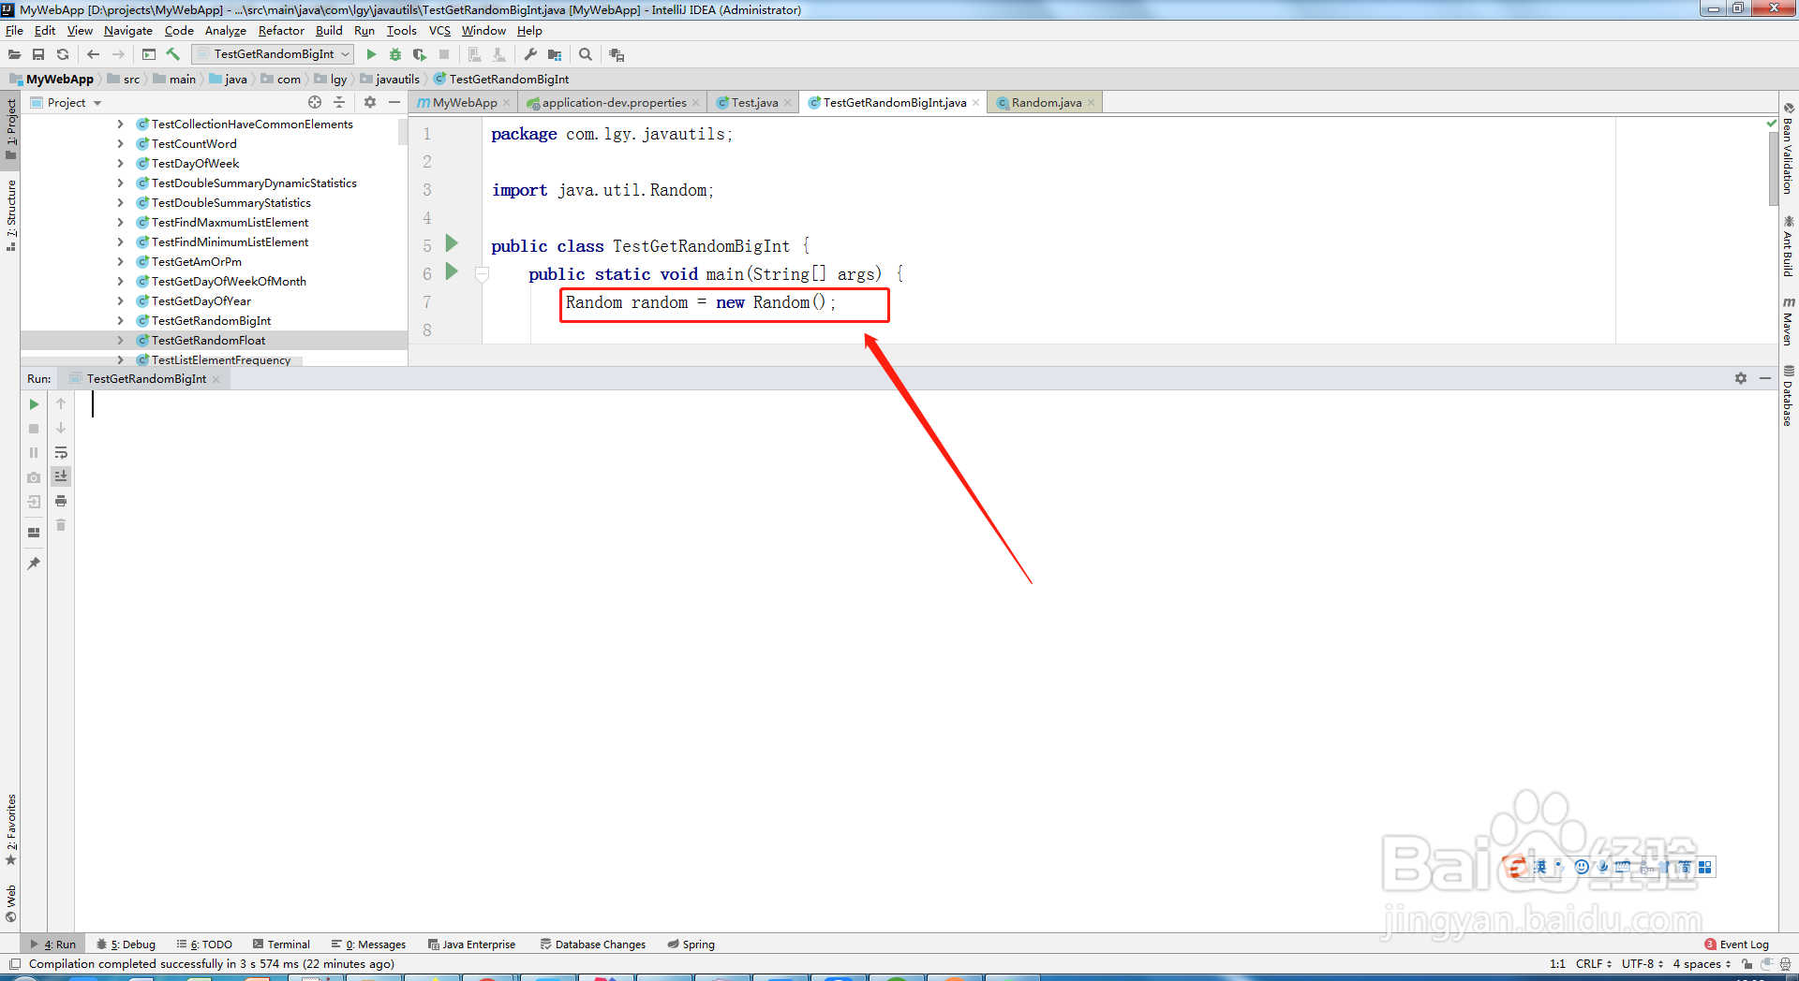Collapse main method fold marker

coord(482,274)
